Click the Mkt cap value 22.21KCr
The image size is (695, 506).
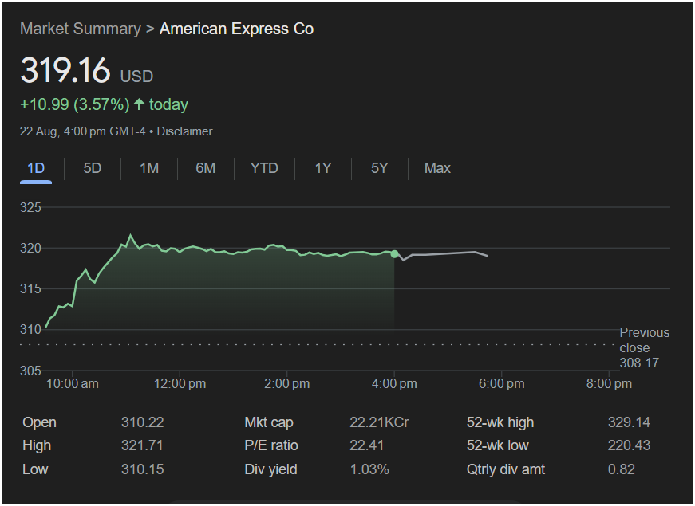tap(379, 422)
